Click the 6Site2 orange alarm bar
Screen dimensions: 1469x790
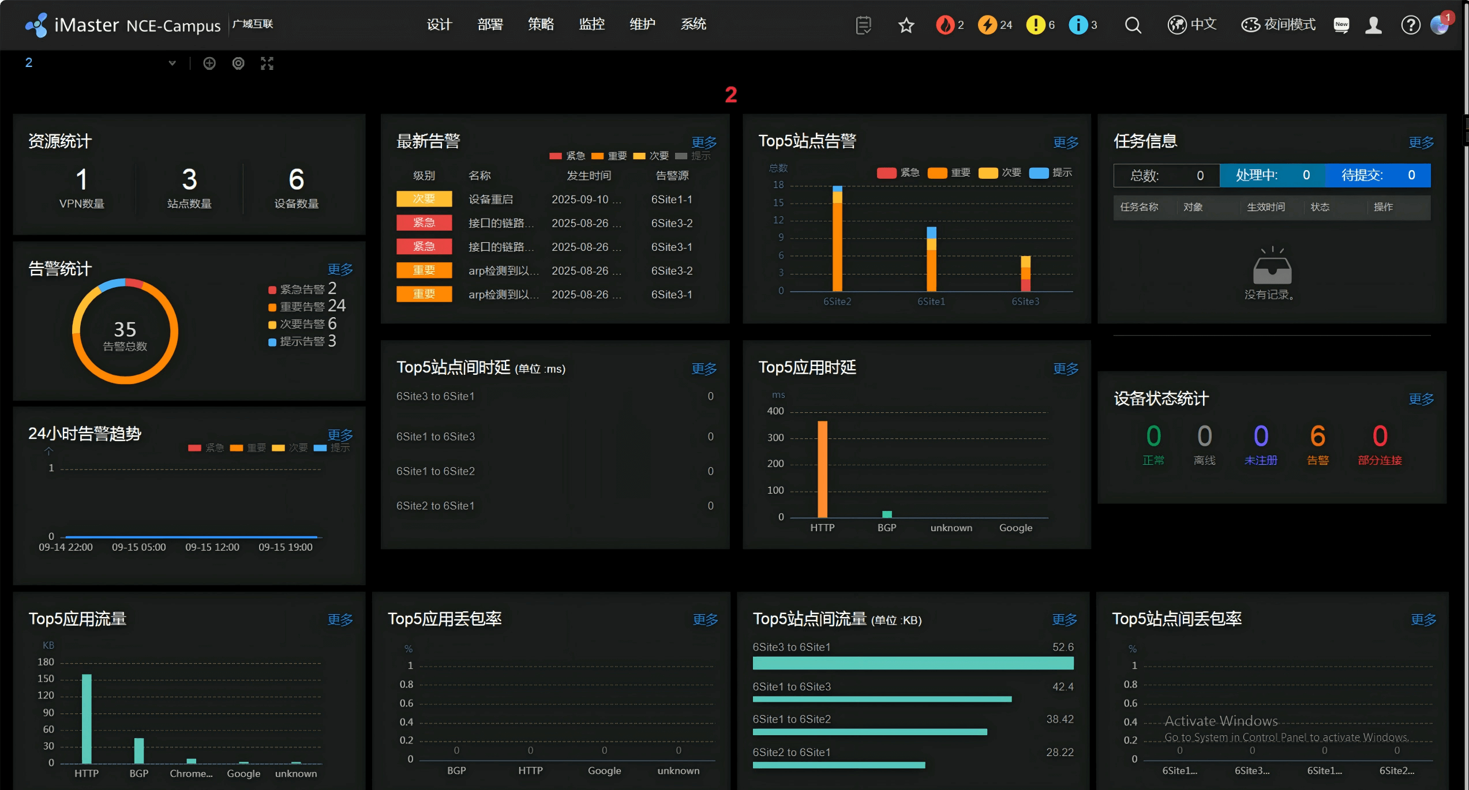point(837,248)
